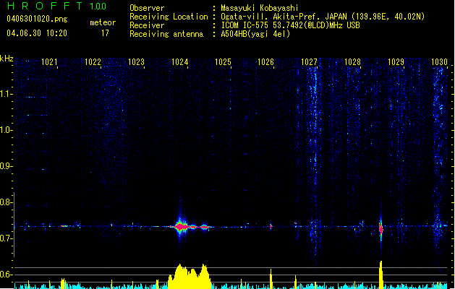Click the 0.6 frequency axis label

(5, 275)
